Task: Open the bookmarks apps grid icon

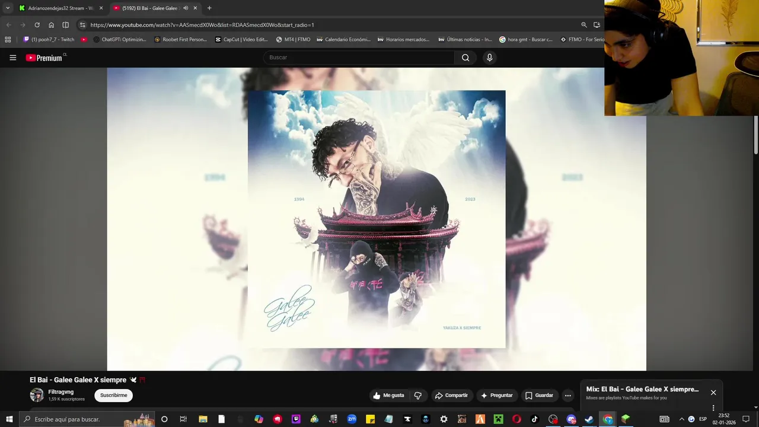Action: 8,40
